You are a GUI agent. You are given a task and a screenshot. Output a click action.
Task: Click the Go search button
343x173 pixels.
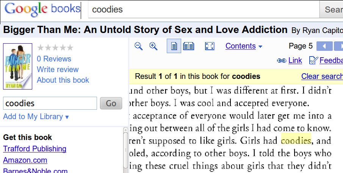coord(111,103)
